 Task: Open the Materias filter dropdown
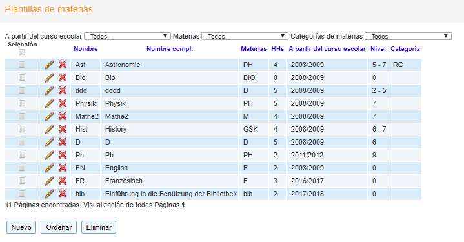tap(245, 36)
